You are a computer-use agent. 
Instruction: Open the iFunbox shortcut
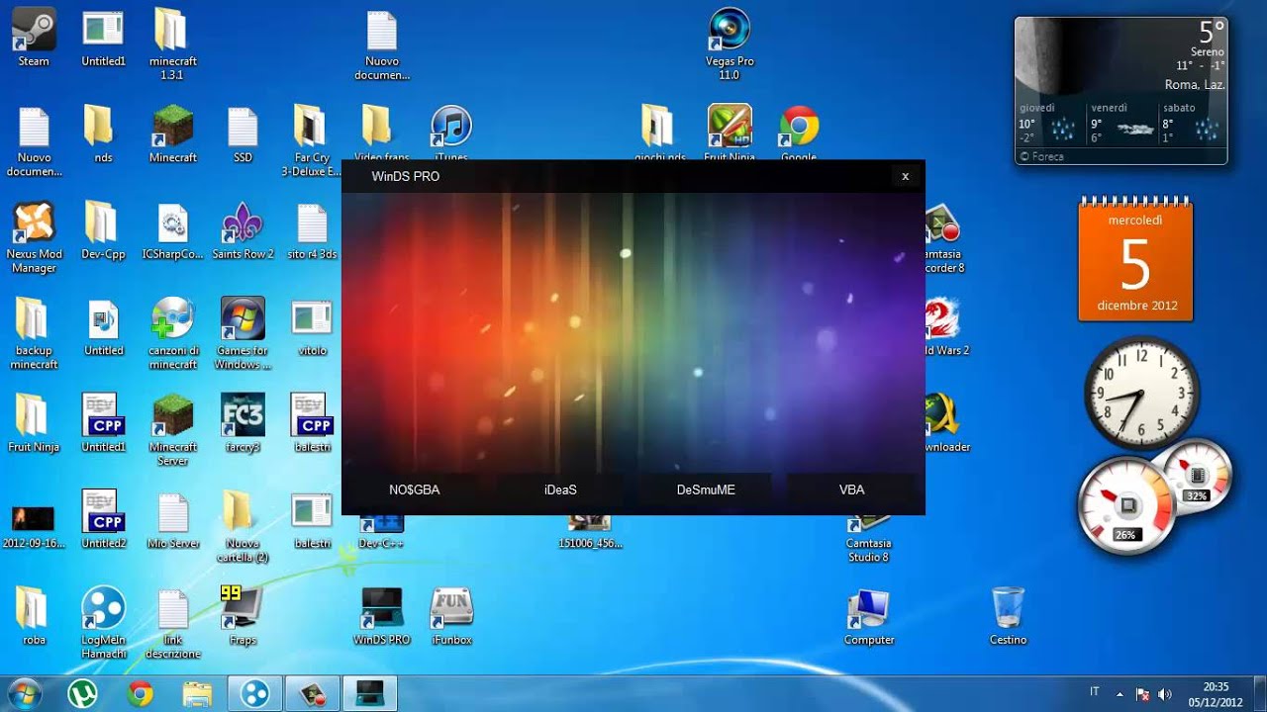click(451, 615)
